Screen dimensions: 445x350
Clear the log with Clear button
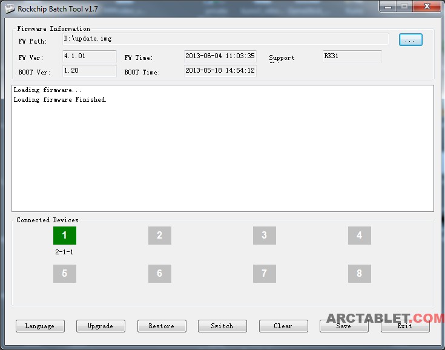point(283,326)
